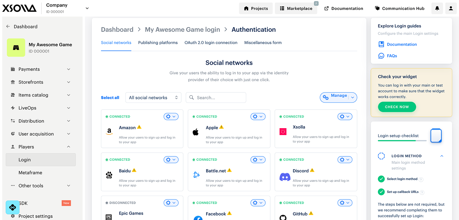Viewport: 459px width, 220px height.
Task: Click the FAQs chat bubble icon
Action: pos(381,56)
